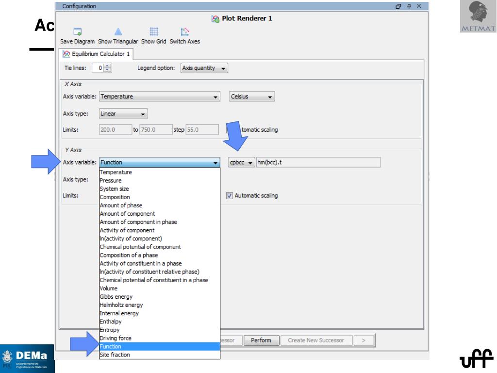This screenshot has width=497, height=373.
Task: Increase the Tie lines spinner value
Action: coord(107,66)
